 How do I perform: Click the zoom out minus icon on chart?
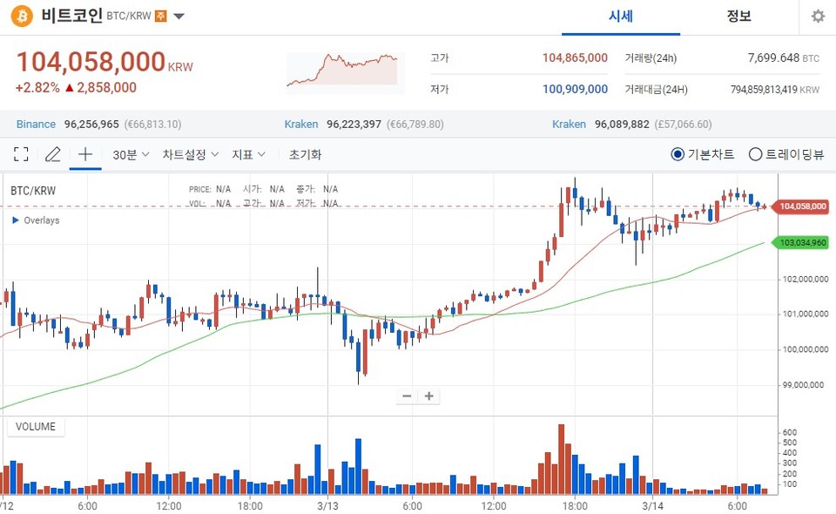point(406,396)
